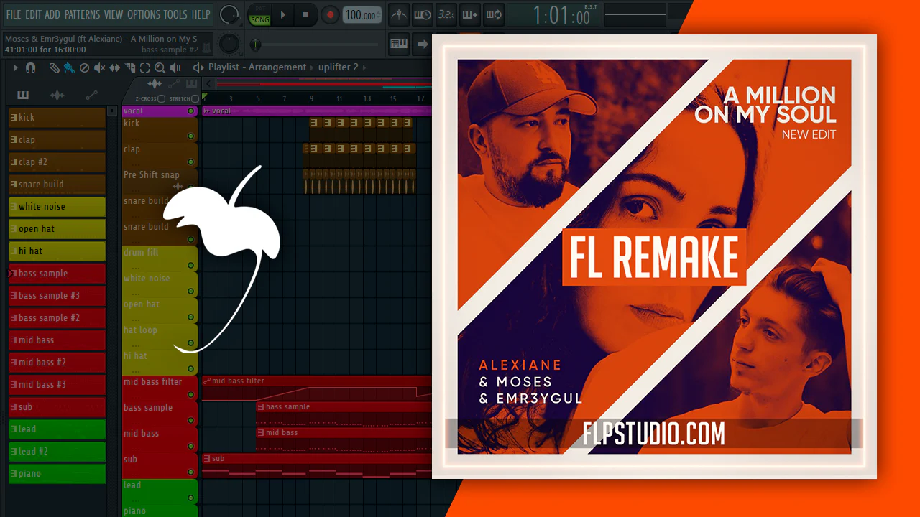Click the Stop transport button
Image resolution: width=920 pixels, height=517 pixels.
[305, 14]
